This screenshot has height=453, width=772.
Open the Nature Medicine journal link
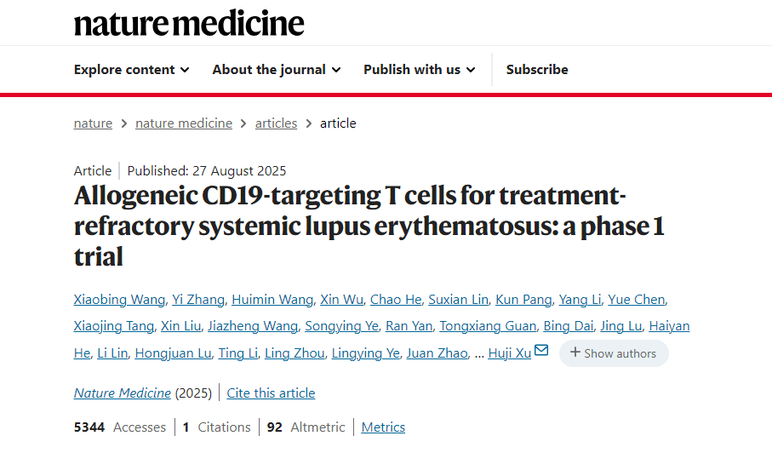(123, 393)
